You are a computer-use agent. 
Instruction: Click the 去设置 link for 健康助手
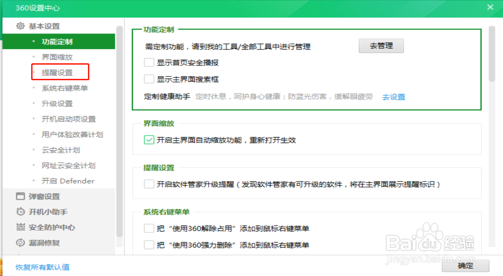pos(394,97)
